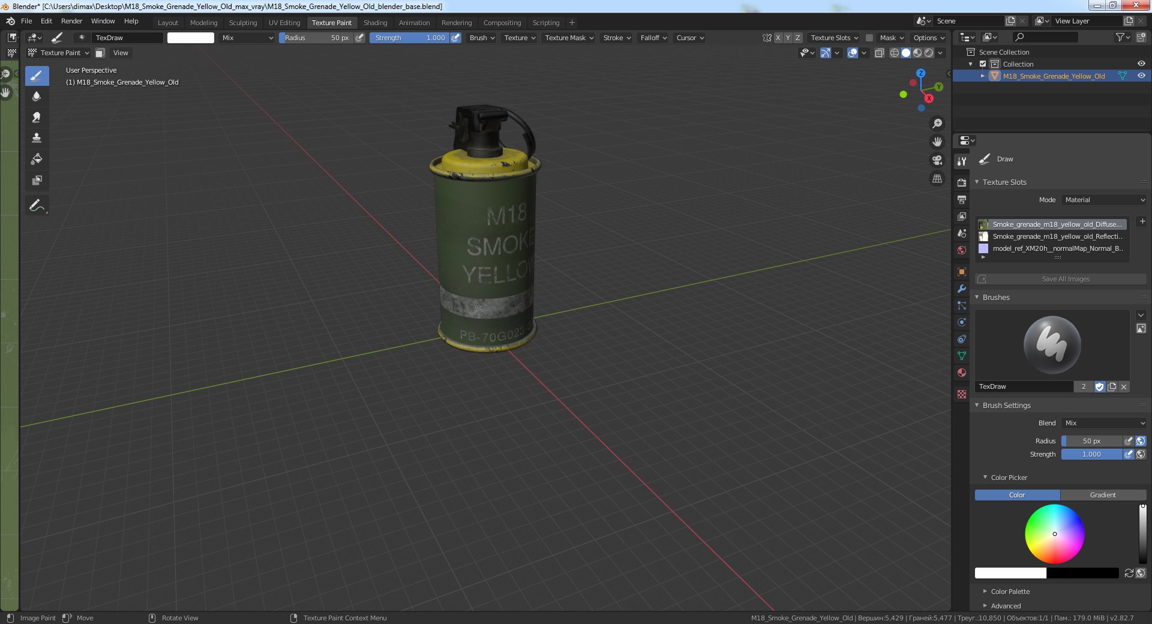
Task: Toggle strength pen pressure in header
Action: tap(455, 37)
